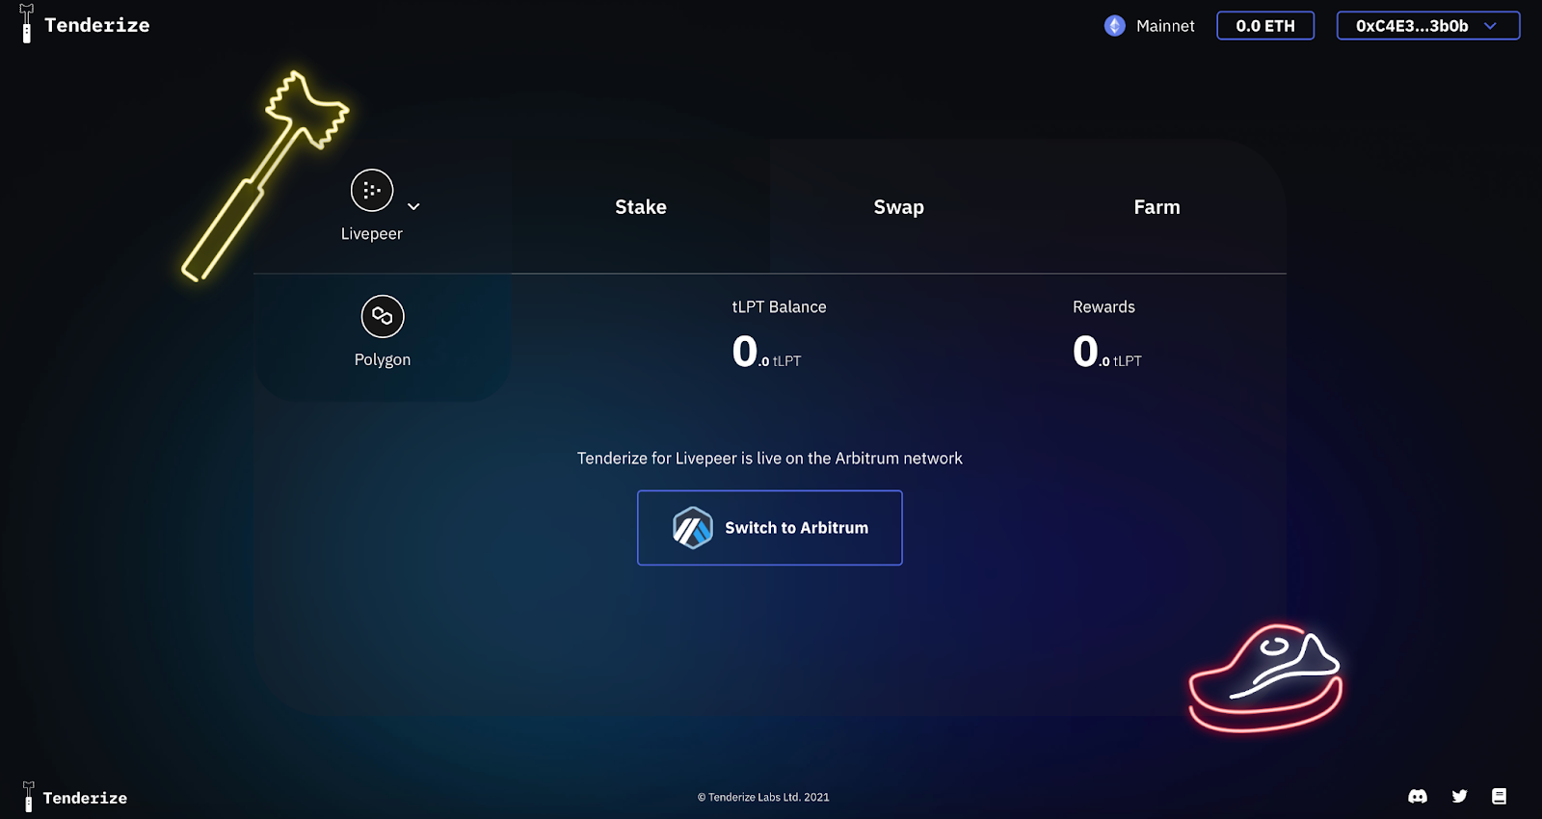Open the Twitter link icon
Viewport: 1542px width, 819px height.
pyautogui.click(x=1459, y=796)
